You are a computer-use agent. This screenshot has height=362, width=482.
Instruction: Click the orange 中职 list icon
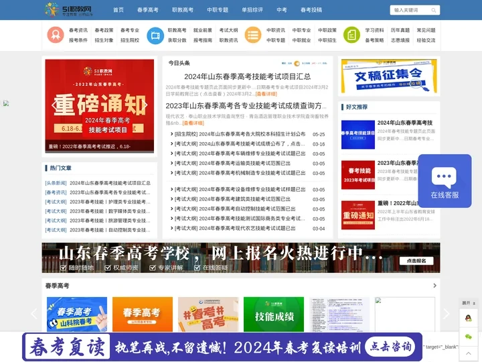click(x=253, y=35)
